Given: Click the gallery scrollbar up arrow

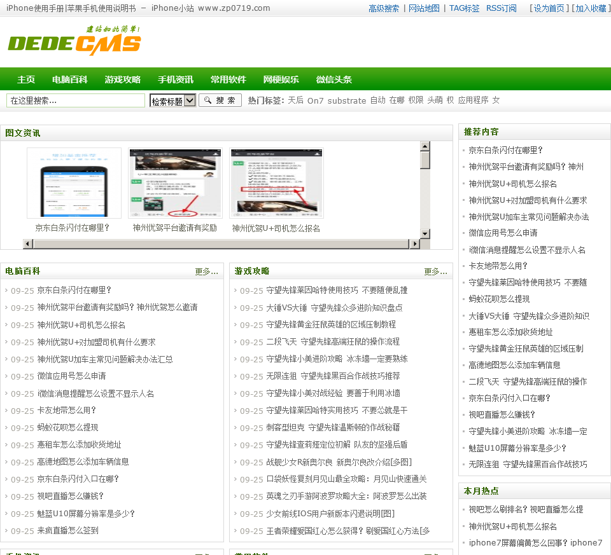Looking at the screenshot, I should click(x=425, y=146).
